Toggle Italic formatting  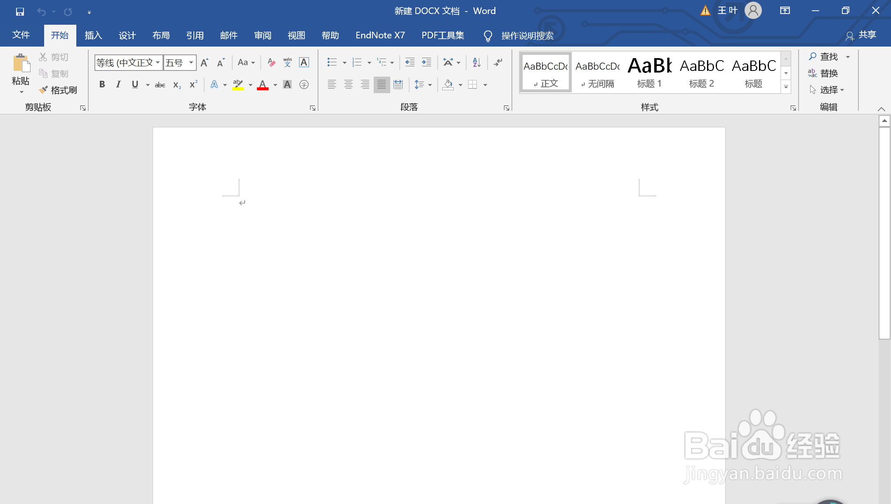[x=118, y=85]
